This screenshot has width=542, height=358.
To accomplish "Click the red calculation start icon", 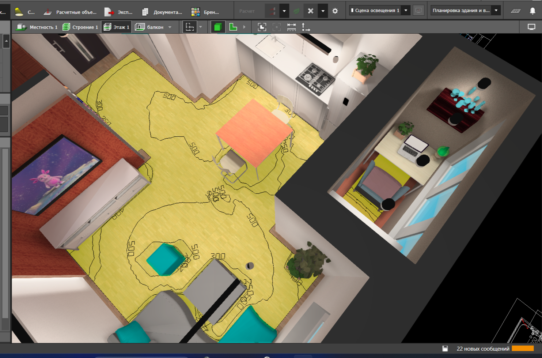I will coord(272,11).
